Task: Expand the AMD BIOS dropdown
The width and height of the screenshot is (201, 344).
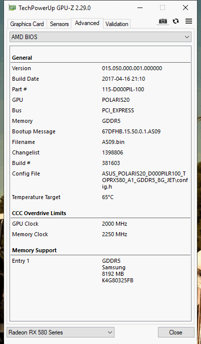Action: 100,37
